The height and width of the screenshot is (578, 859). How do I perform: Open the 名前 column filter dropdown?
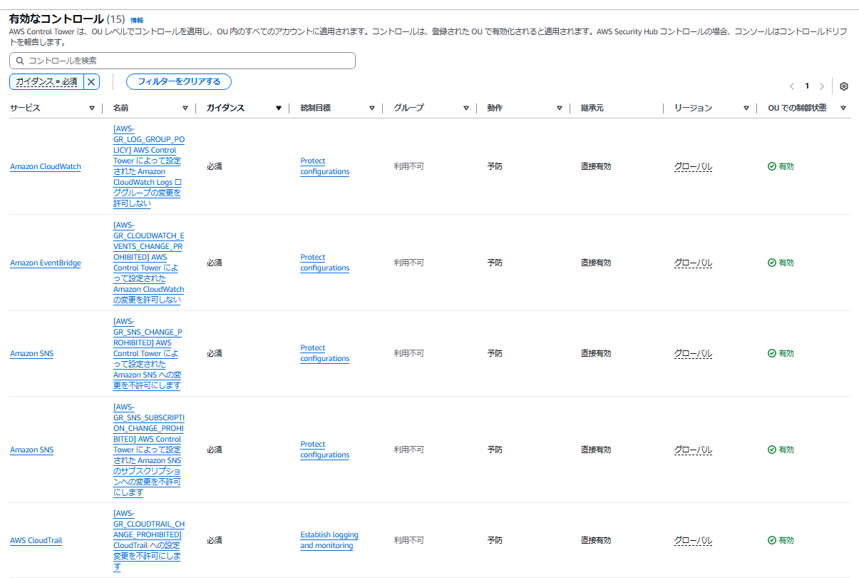tap(186, 108)
